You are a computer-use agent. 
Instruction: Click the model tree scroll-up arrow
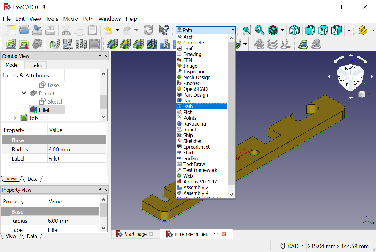[103, 74]
